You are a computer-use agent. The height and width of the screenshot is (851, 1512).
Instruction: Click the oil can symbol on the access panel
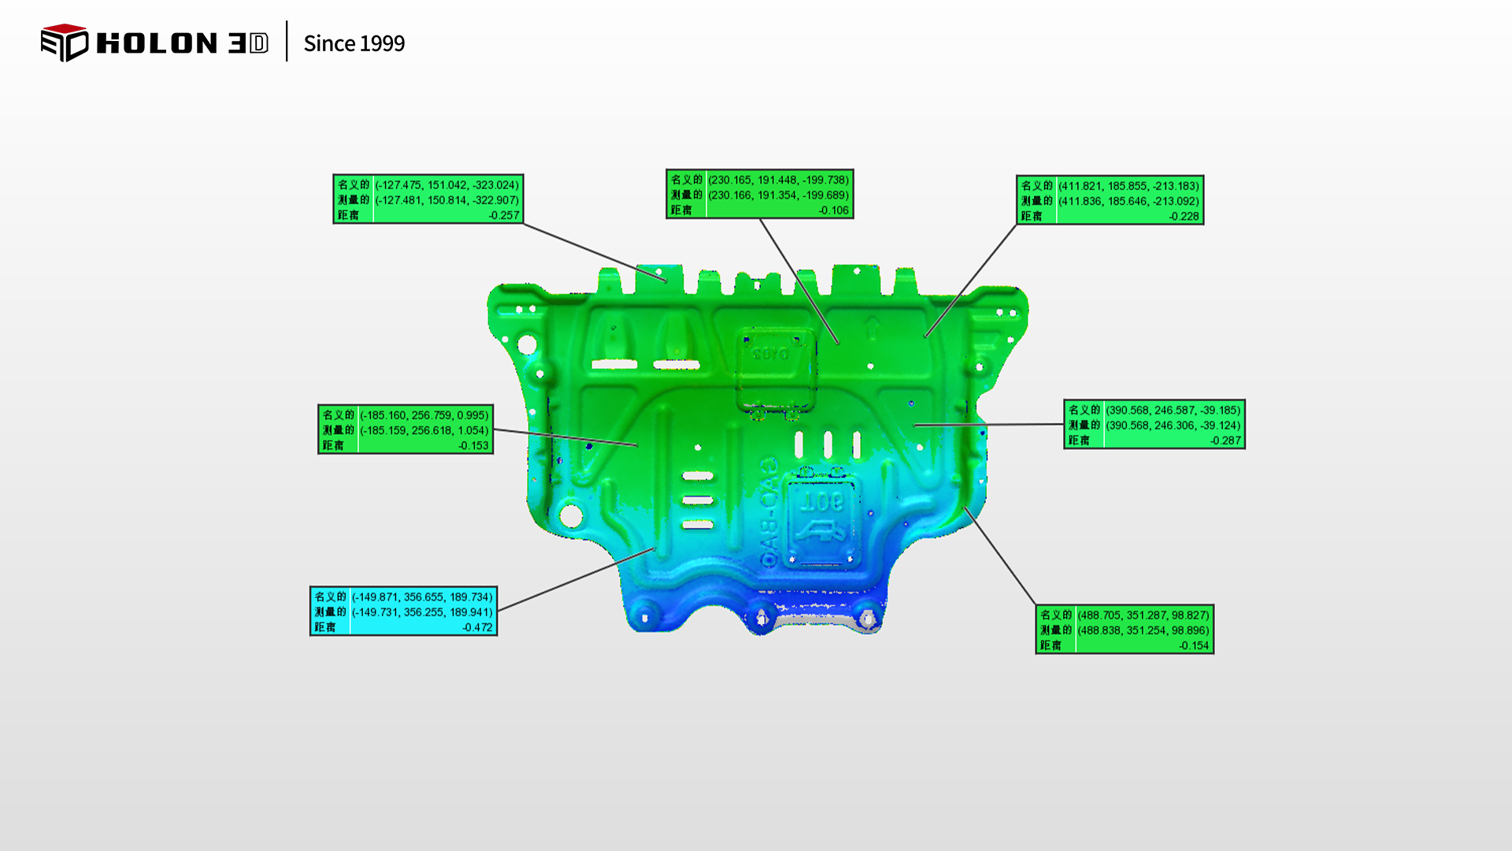click(x=821, y=531)
